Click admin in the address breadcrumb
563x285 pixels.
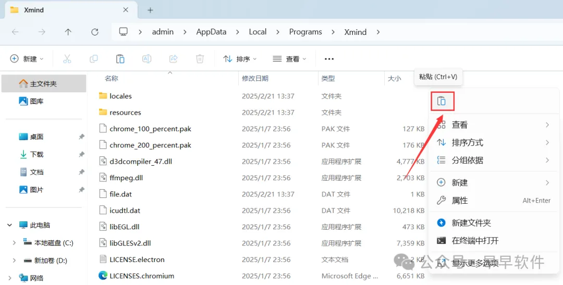pos(163,32)
